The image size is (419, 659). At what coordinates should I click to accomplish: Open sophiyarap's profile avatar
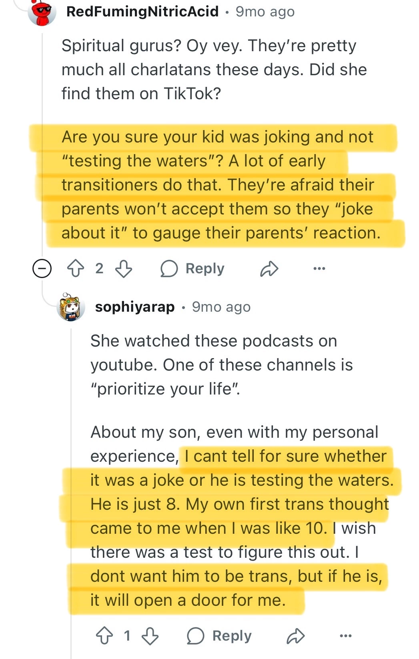[71, 307]
